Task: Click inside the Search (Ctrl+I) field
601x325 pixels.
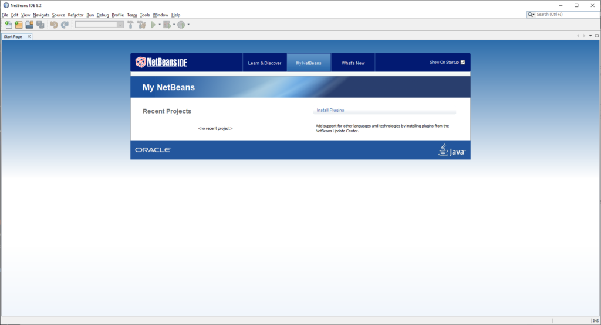Action: [x=566, y=14]
